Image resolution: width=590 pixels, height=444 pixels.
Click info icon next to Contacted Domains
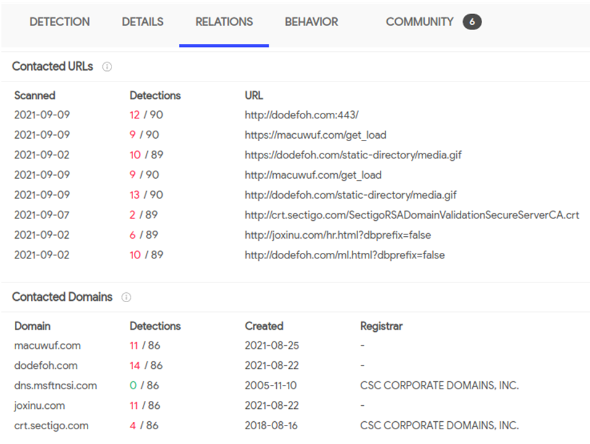click(x=126, y=297)
